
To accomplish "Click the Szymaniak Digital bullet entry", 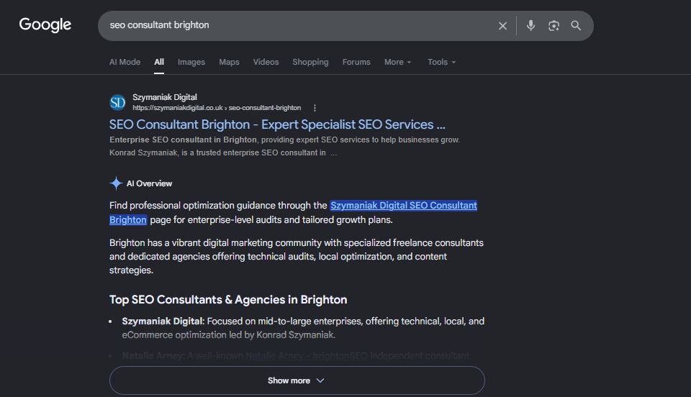I will pos(303,328).
